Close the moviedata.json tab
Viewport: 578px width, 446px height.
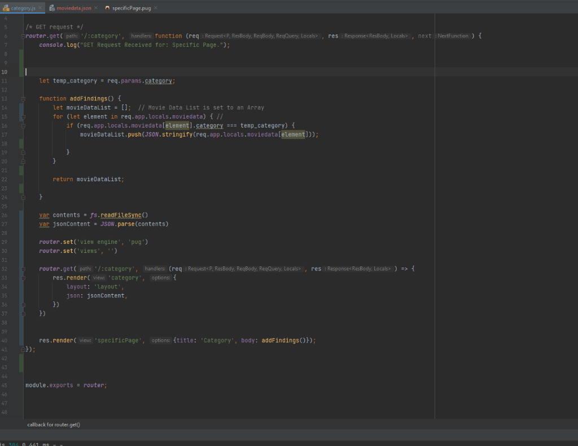(x=95, y=8)
